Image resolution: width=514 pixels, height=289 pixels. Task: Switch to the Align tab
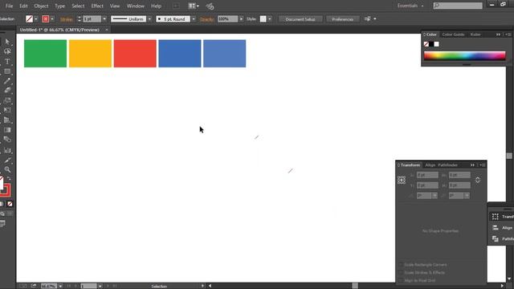click(430, 165)
